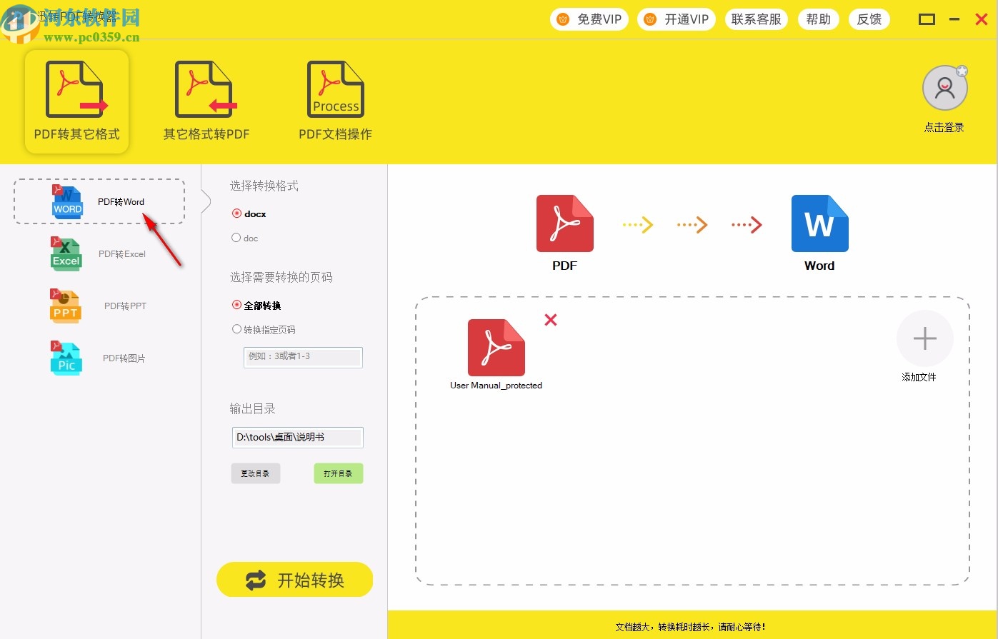Select the PDF转Word conversion tool

click(x=99, y=201)
